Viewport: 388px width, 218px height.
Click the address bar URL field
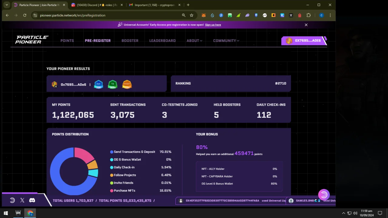[x=109, y=15]
